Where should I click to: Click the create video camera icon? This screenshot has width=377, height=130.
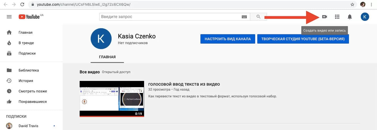[x=325, y=17]
